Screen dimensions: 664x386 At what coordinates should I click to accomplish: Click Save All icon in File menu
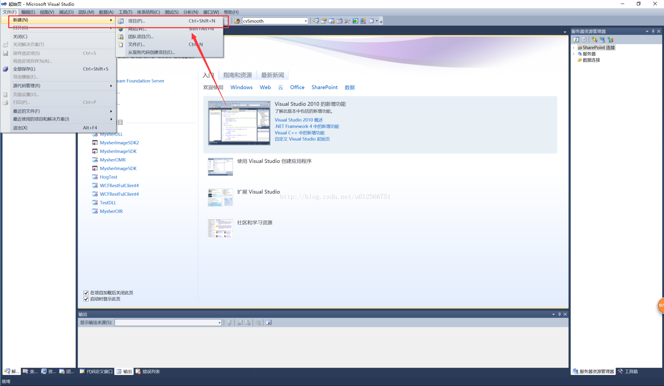click(x=5, y=69)
